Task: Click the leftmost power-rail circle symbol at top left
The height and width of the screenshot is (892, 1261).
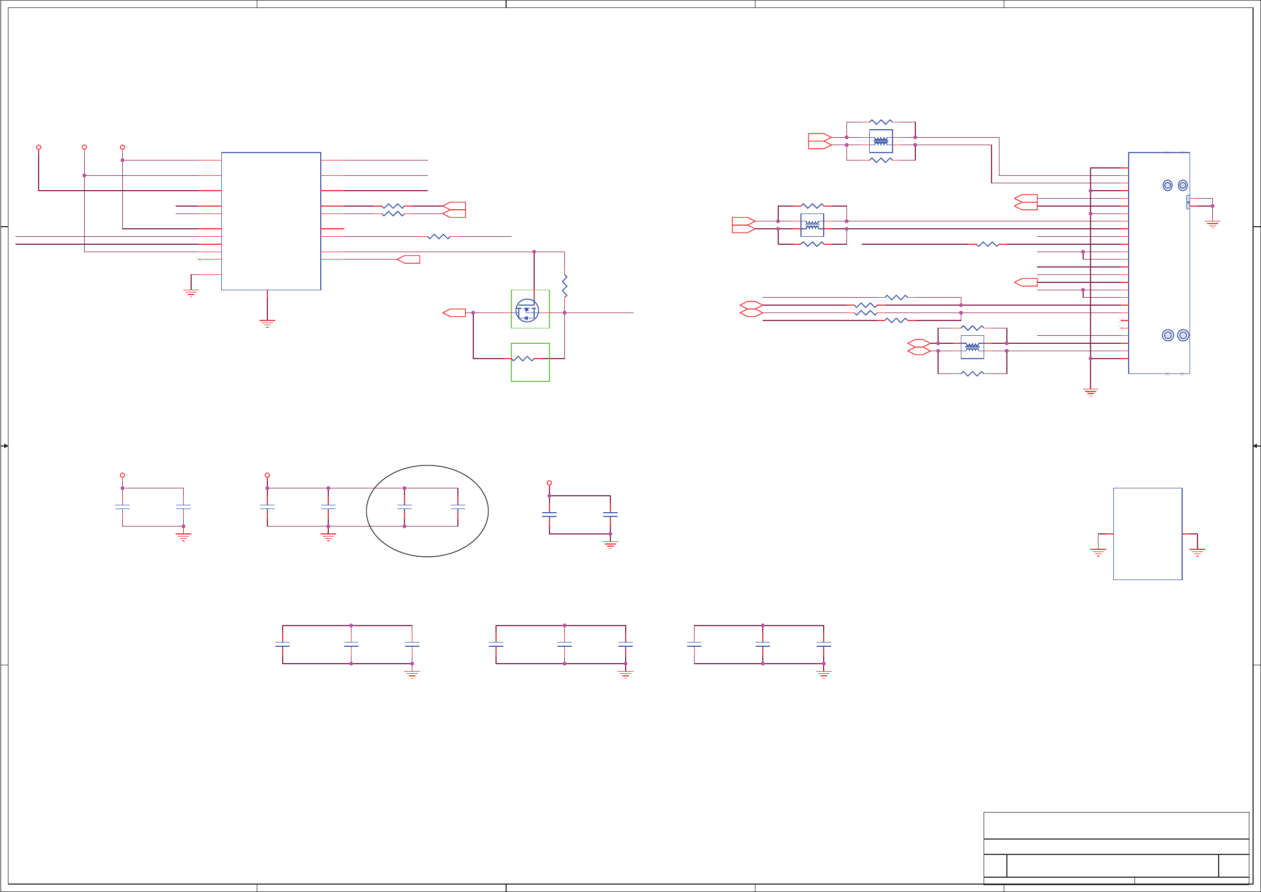Action: click(x=39, y=147)
